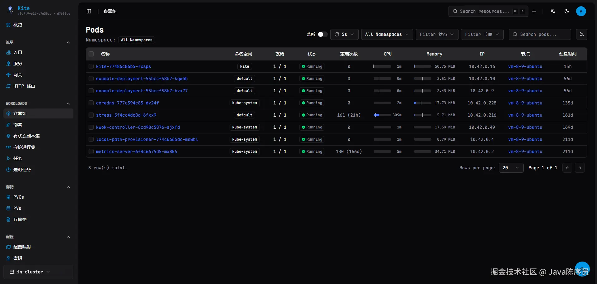
Task: Click the plus icon in the header
Action: pos(534,11)
